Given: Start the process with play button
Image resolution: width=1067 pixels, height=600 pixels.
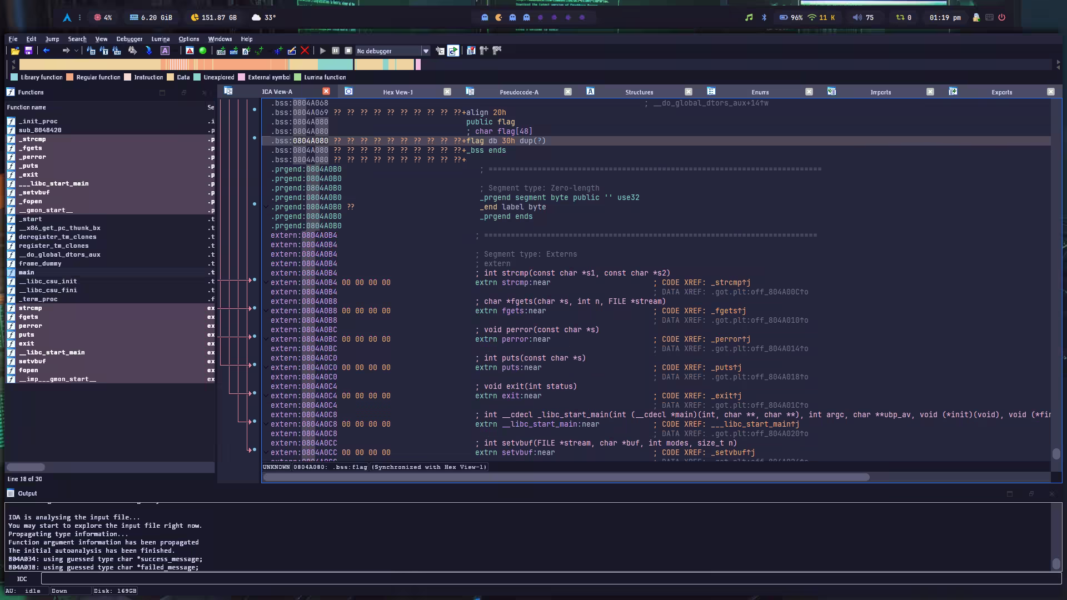Looking at the screenshot, I should click(322, 51).
